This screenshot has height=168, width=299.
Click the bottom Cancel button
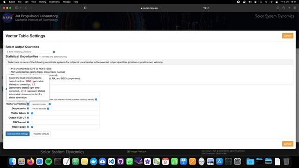point(288,144)
